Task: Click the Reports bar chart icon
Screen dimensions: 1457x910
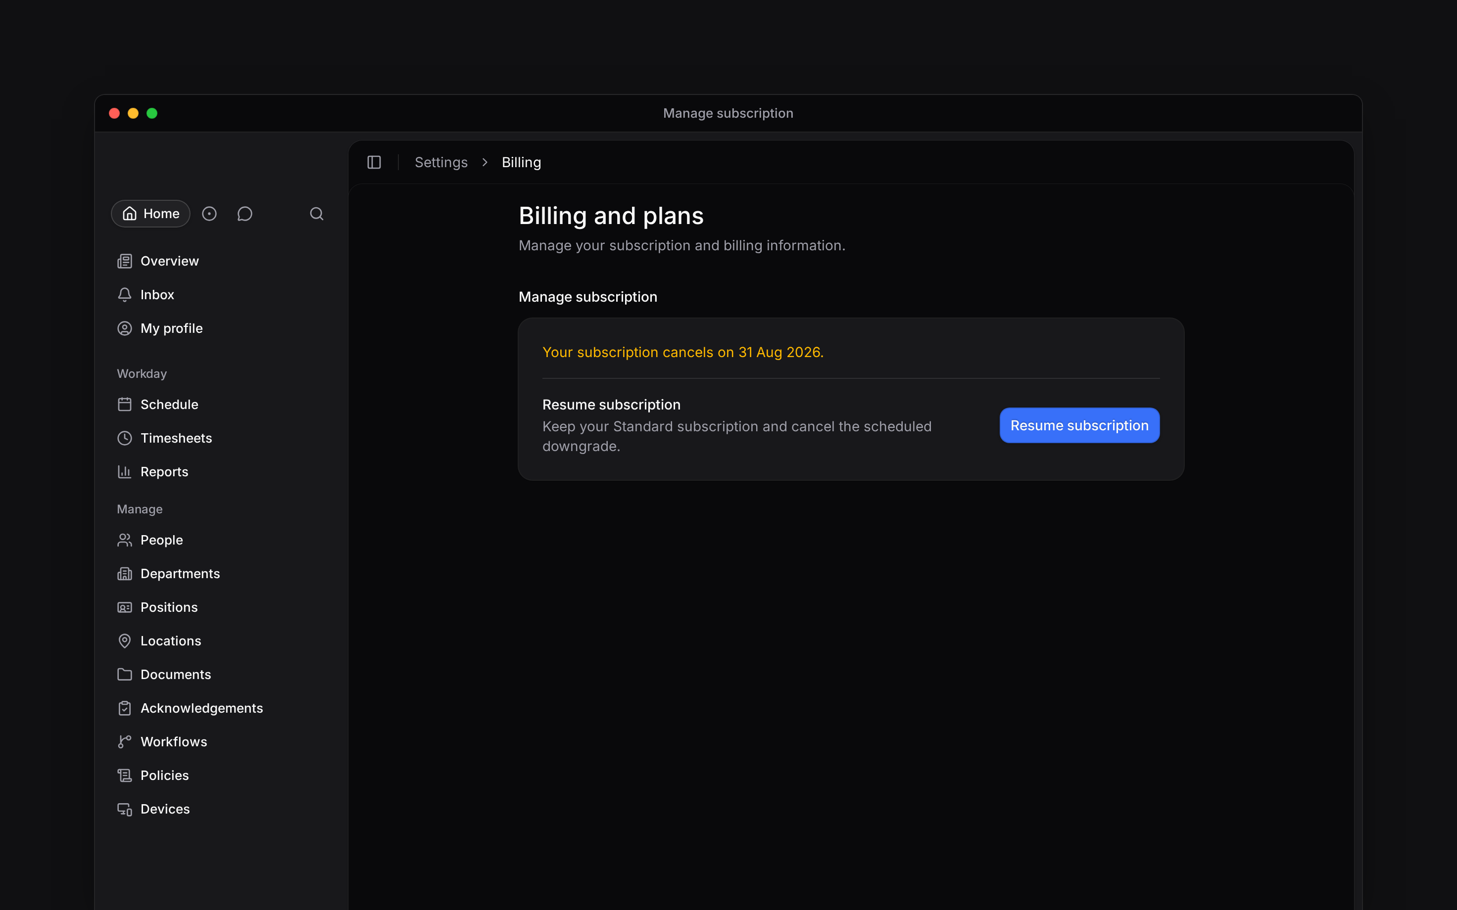Action: click(x=125, y=472)
